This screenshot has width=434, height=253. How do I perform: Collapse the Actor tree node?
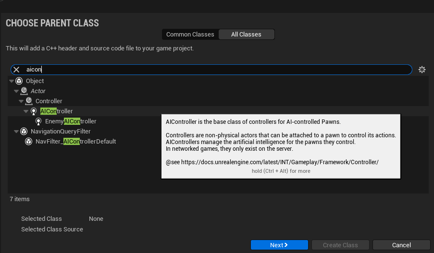click(x=16, y=91)
